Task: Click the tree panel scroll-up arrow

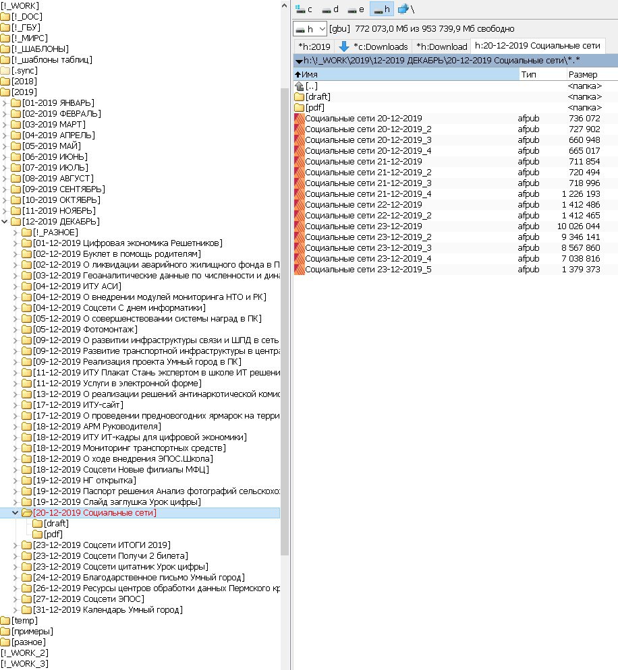Action: (x=285, y=6)
